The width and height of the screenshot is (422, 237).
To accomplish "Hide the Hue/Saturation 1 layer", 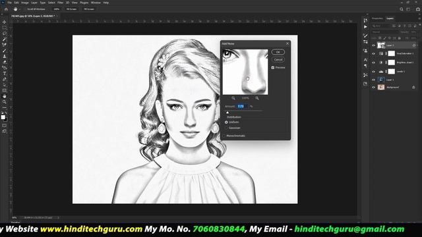I will (374, 54).
